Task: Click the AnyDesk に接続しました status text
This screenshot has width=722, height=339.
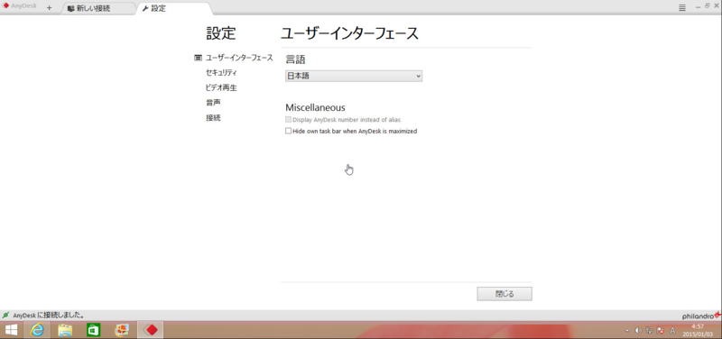Action: (x=49, y=316)
